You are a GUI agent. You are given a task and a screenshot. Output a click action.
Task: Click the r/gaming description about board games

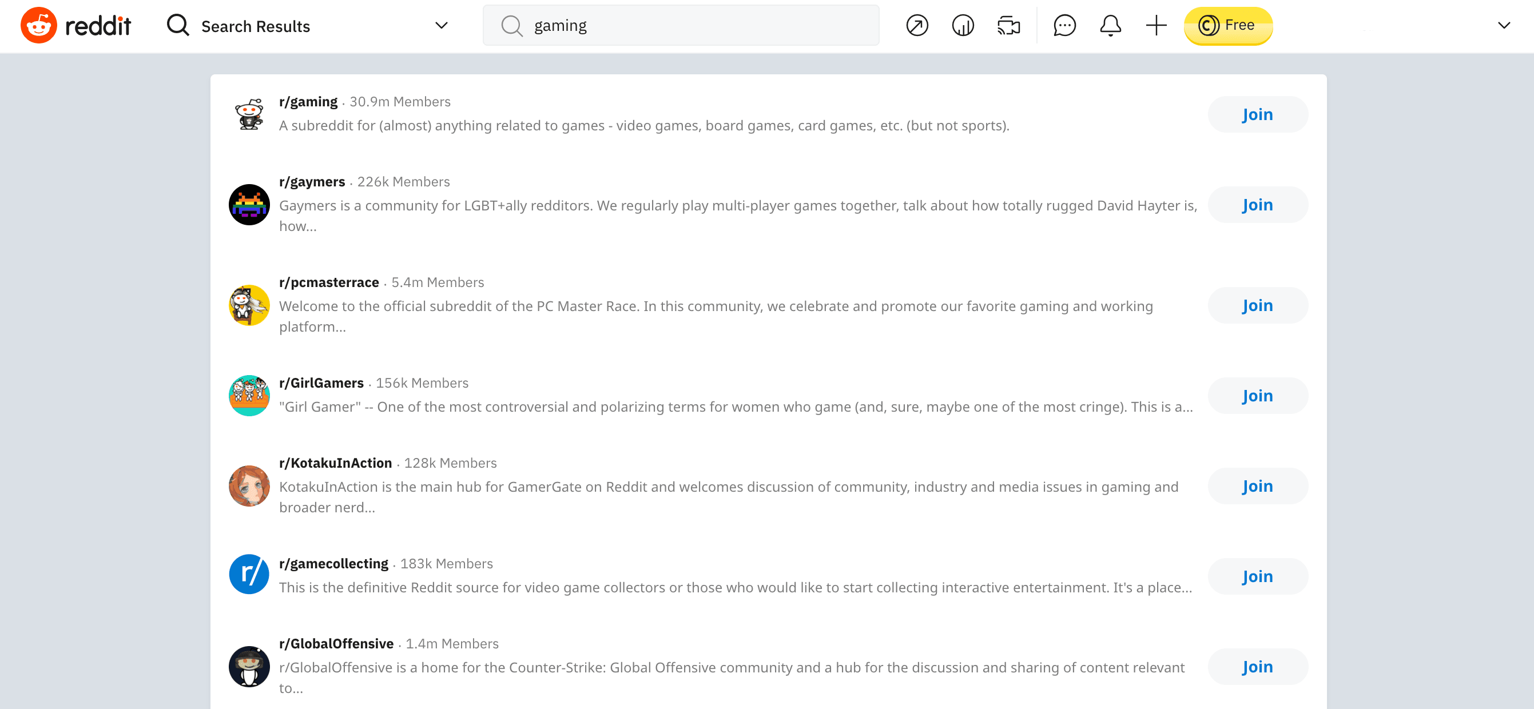[643, 126]
